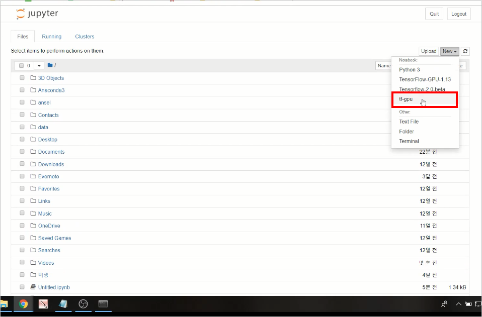
Task: Open the Videos folder link
Action: [46, 263]
